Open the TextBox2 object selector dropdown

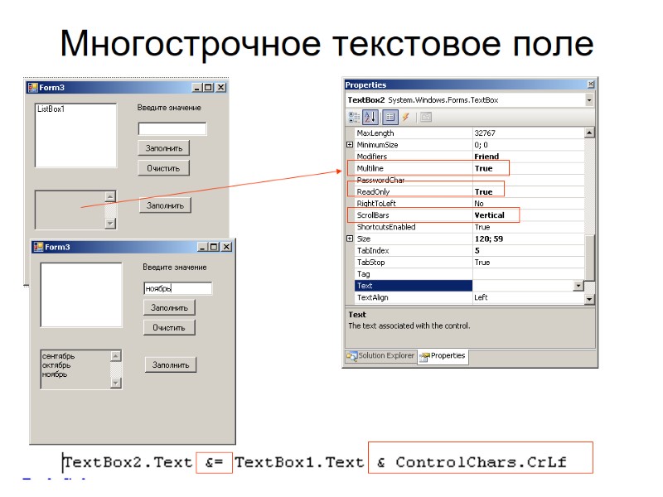(x=589, y=100)
